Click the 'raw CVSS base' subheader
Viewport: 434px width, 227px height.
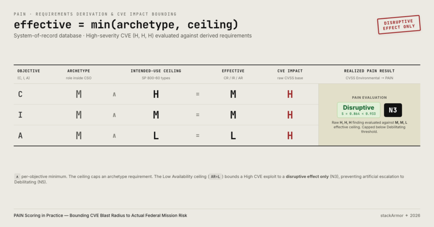click(290, 78)
